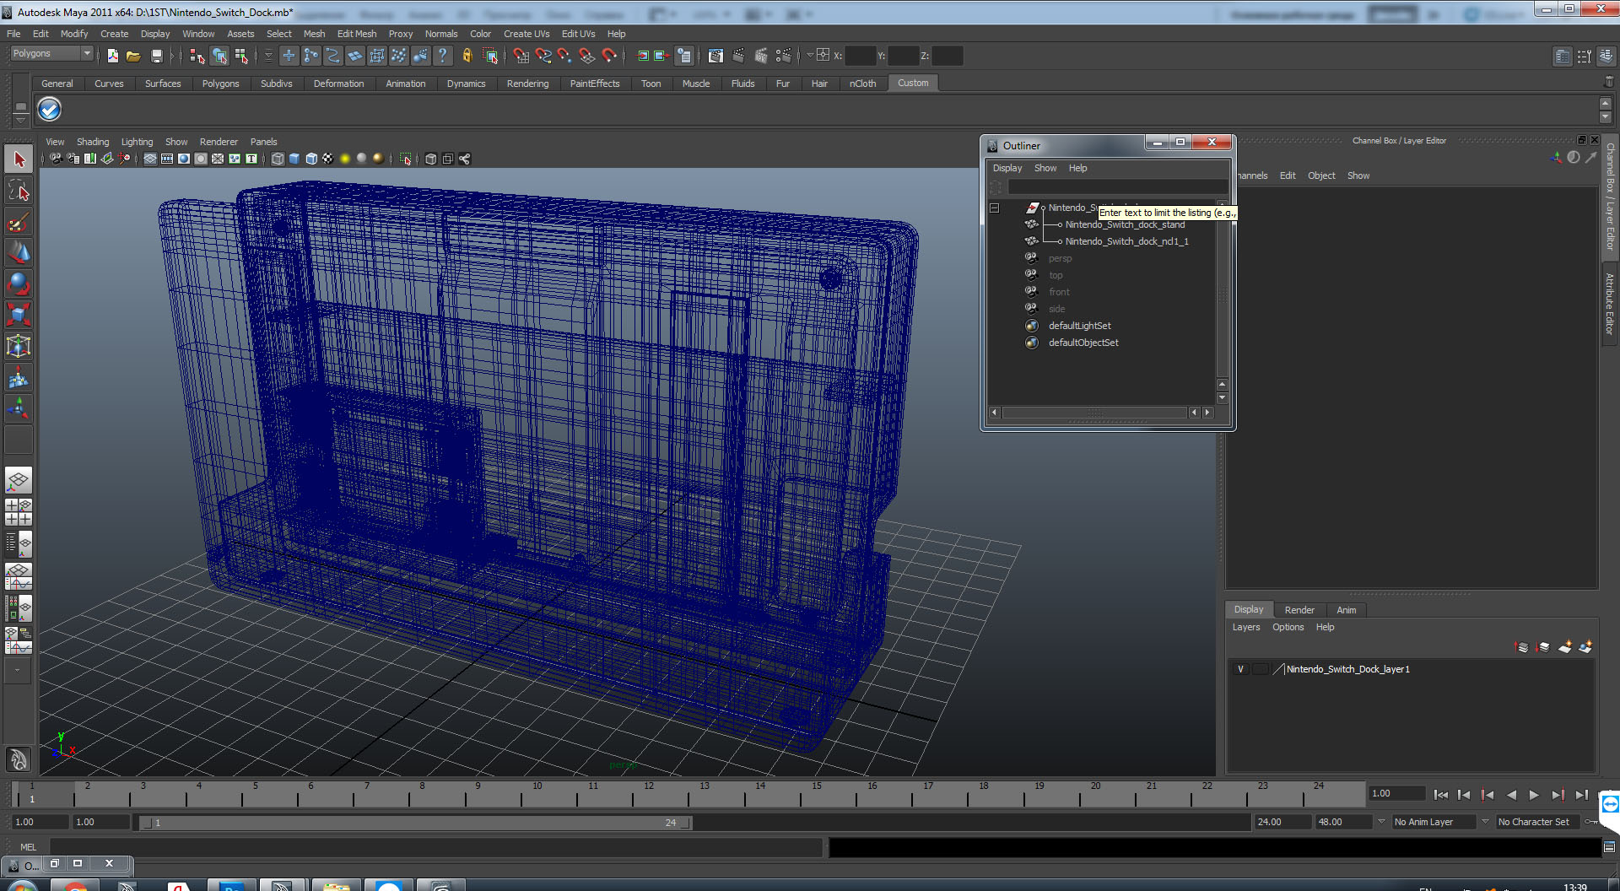This screenshot has width=1620, height=891.
Task: Select the arrow Select tool
Action: [x=19, y=159]
